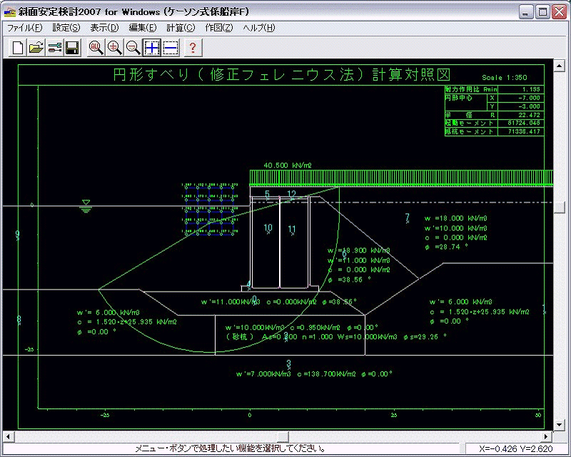
Task: Click the zoom all magnifier icon
Action: click(x=96, y=48)
